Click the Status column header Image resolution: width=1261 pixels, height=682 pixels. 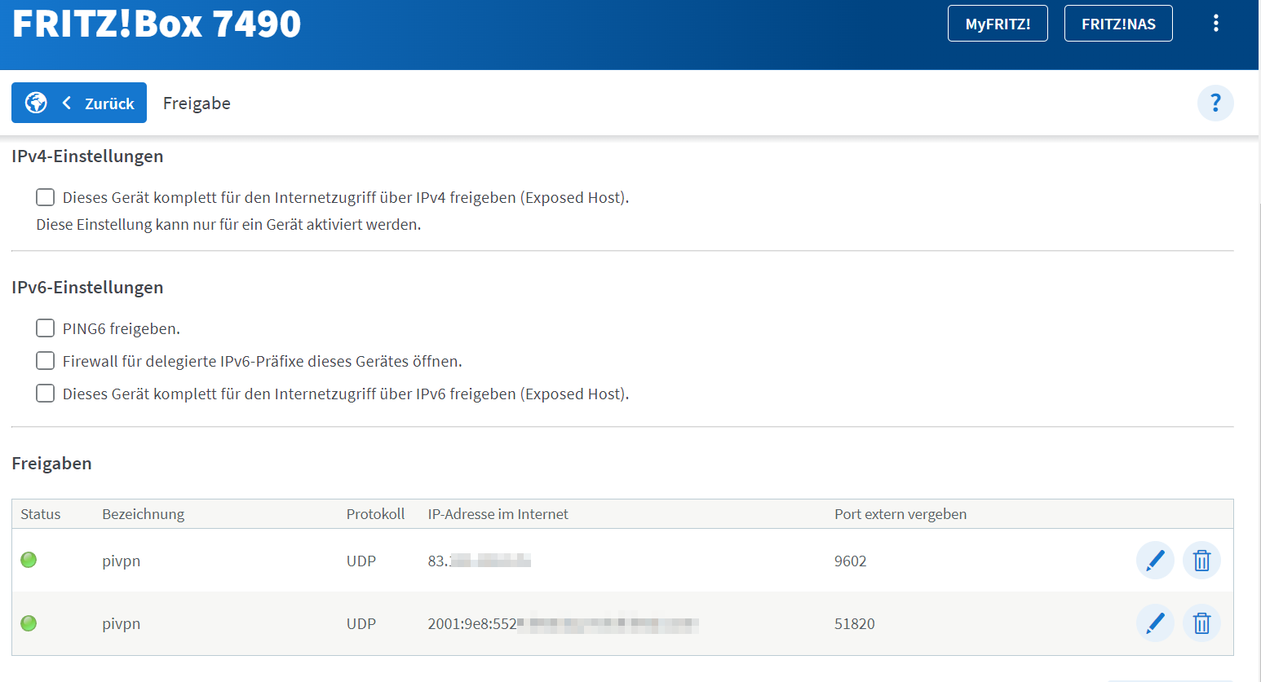(41, 514)
